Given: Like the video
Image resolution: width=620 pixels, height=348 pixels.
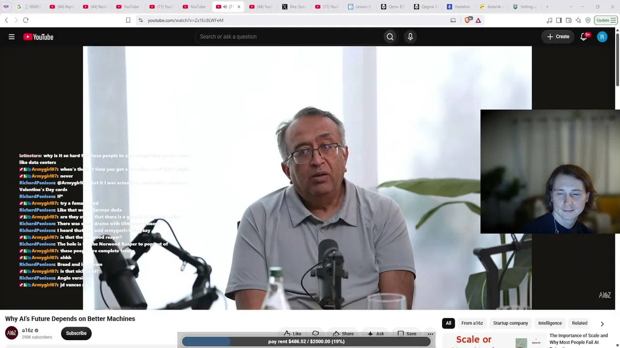Looking at the screenshot, I should tap(292, 333).
